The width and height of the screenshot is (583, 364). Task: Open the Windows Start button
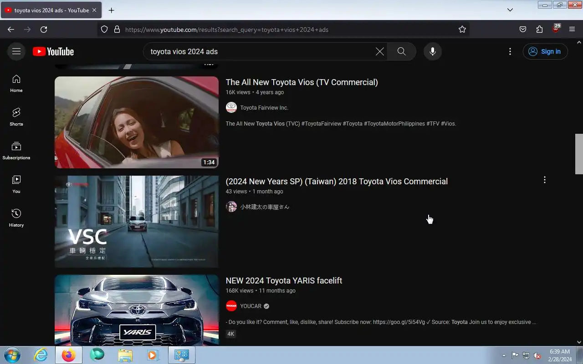(x=12, y=355)
